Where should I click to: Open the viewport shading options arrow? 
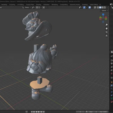click(x=107, y=8)
